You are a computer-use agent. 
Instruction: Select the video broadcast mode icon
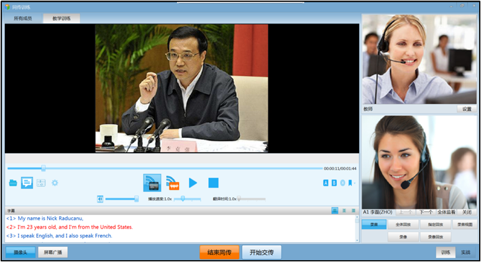pyautogui.click(x=152, y=183)
